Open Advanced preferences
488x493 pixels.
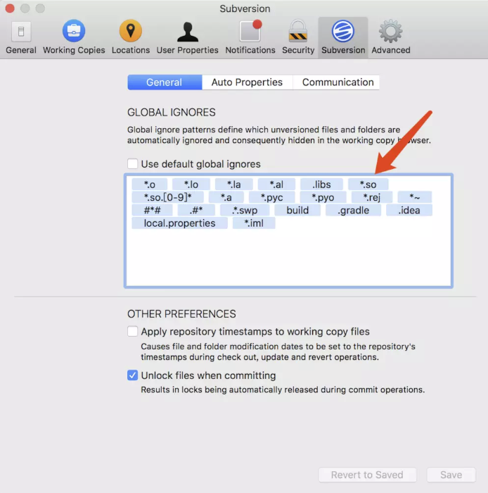pos(391,37)
